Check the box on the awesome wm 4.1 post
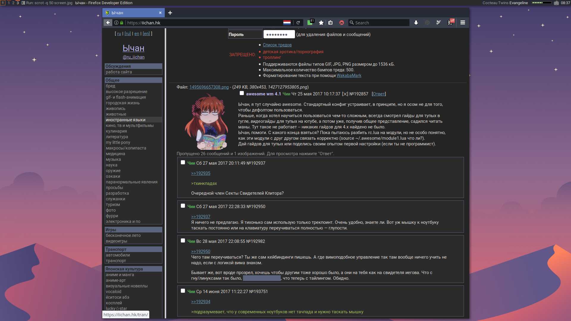571x321 pixels. tap(242, 93)
